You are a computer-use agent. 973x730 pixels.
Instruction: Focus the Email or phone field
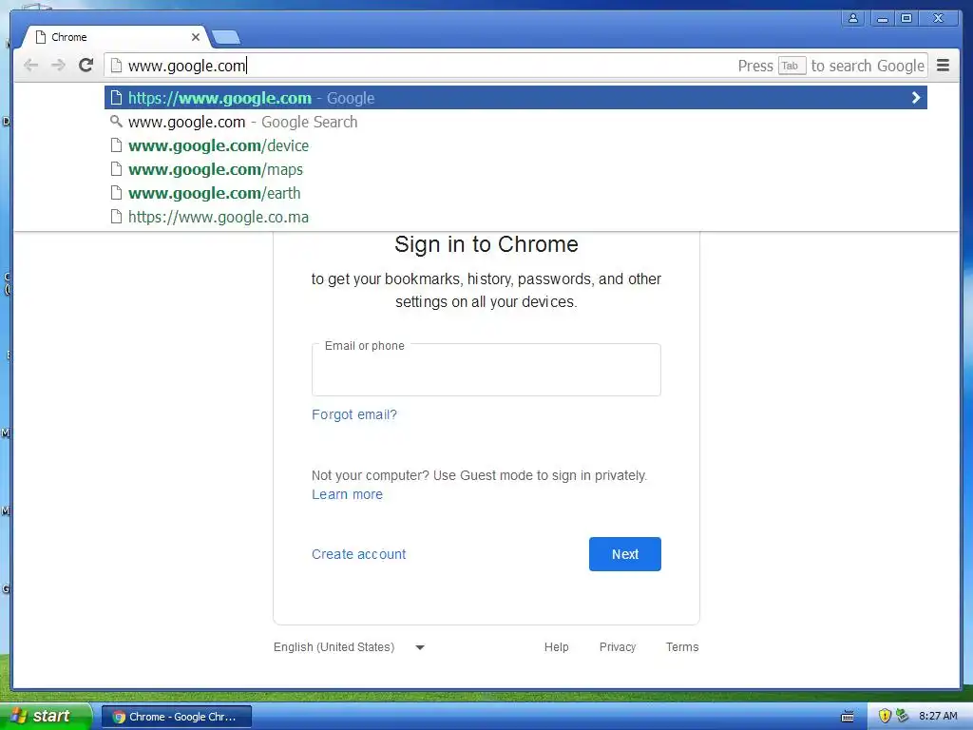(486, 370)
